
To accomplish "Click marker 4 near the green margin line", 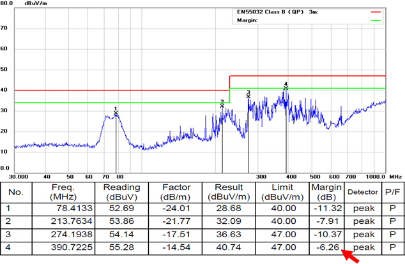I will 286,88.
